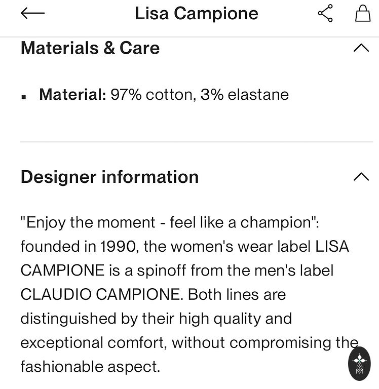Open the shopping bag icon
The width and height of the screenshot is (379, 389).
tap(362, 14)
